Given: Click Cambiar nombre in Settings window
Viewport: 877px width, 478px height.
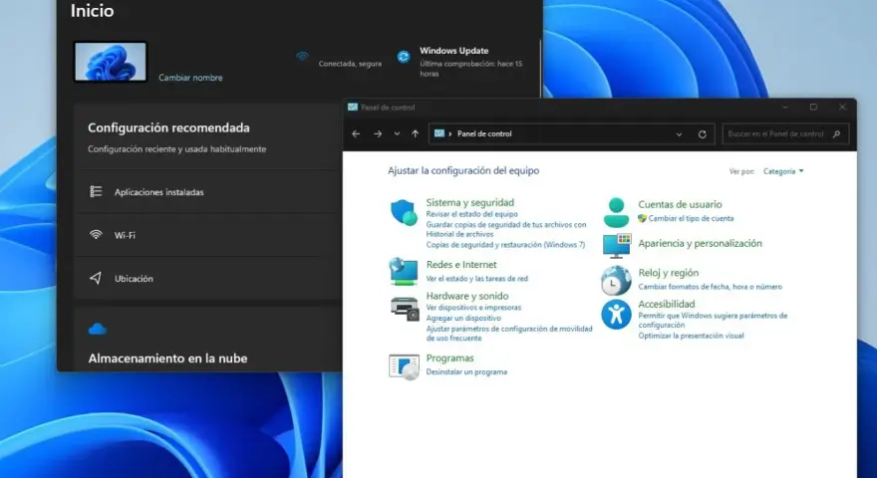Looking at the screenshot, I should point(190,78).
